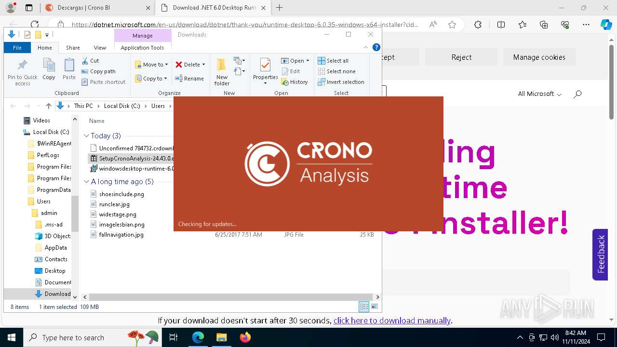617x347 pixels.
Task: Click the Delete button in Organize
Action: point(188,65)
